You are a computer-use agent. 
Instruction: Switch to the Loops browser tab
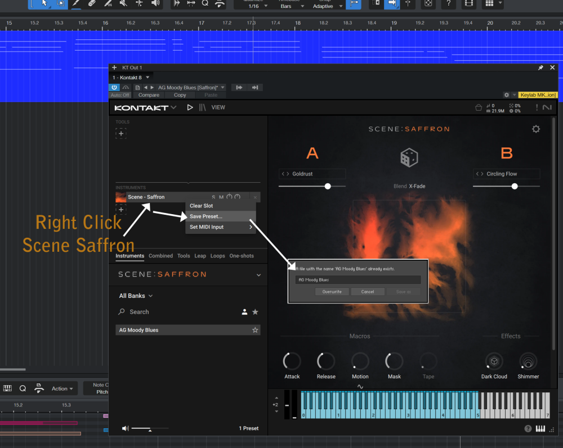pyautogui.click(x=217, y=256)
